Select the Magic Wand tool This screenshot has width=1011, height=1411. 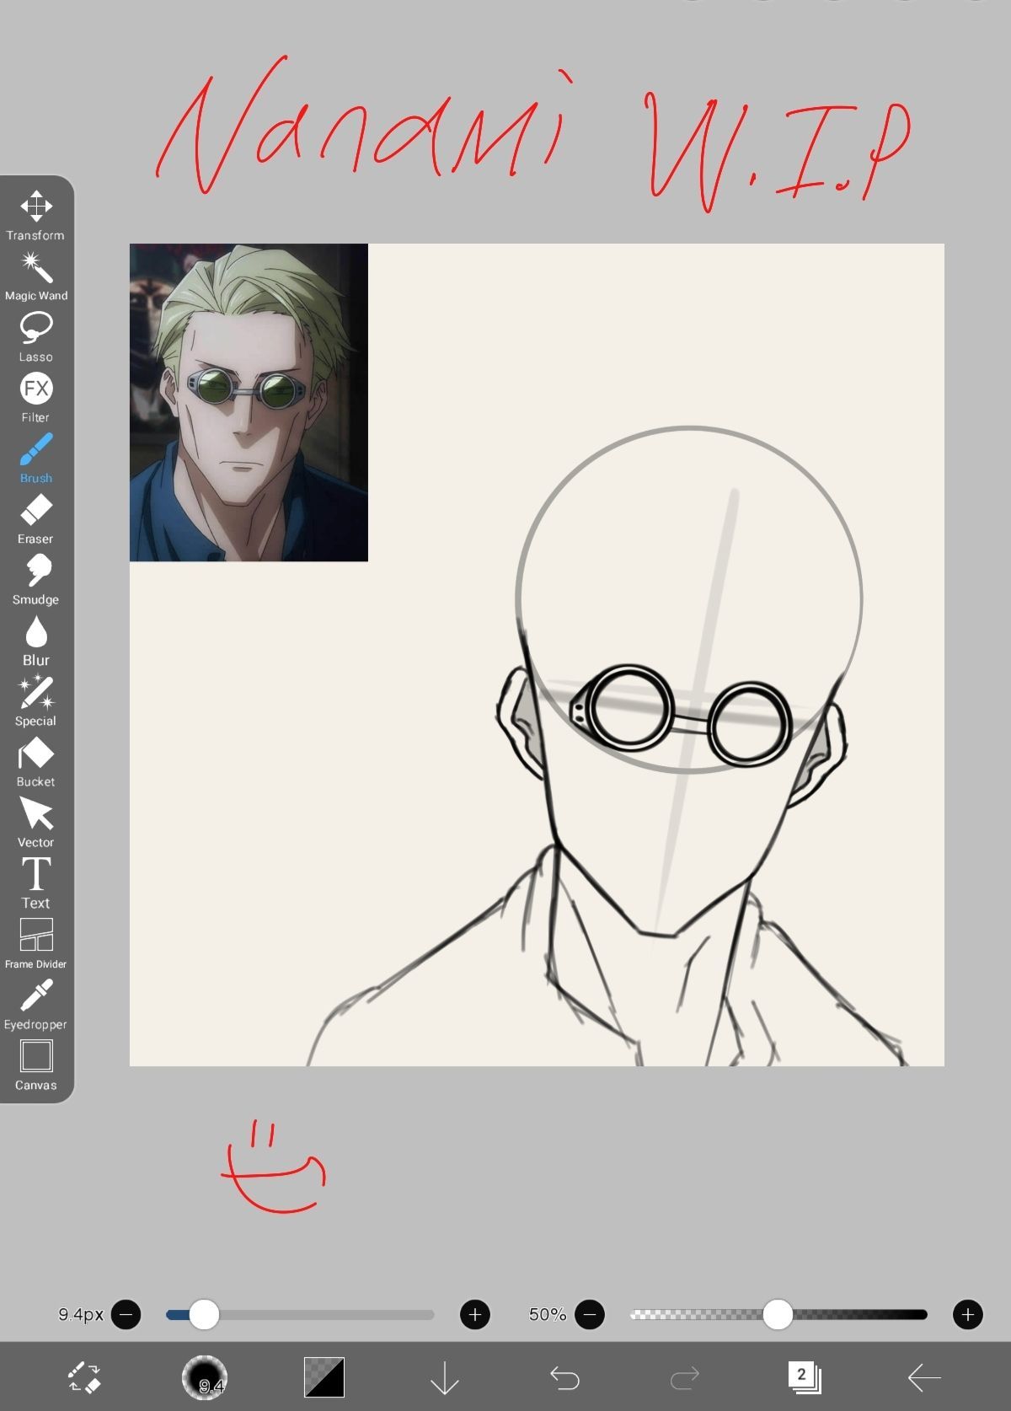pyautogui.click(x=35, y=276)
